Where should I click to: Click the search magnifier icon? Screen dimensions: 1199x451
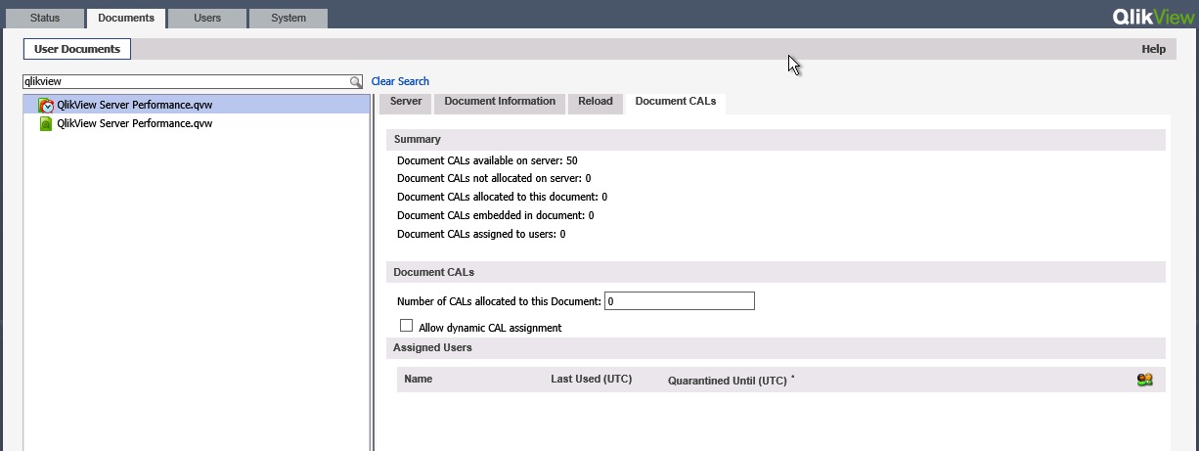[356, 82]
